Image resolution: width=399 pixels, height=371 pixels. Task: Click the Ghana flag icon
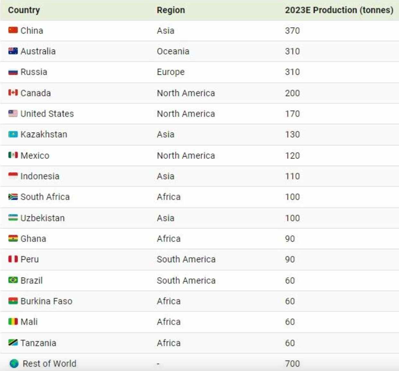(13, 238)
